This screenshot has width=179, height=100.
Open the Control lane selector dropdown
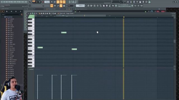click(31, 69)
